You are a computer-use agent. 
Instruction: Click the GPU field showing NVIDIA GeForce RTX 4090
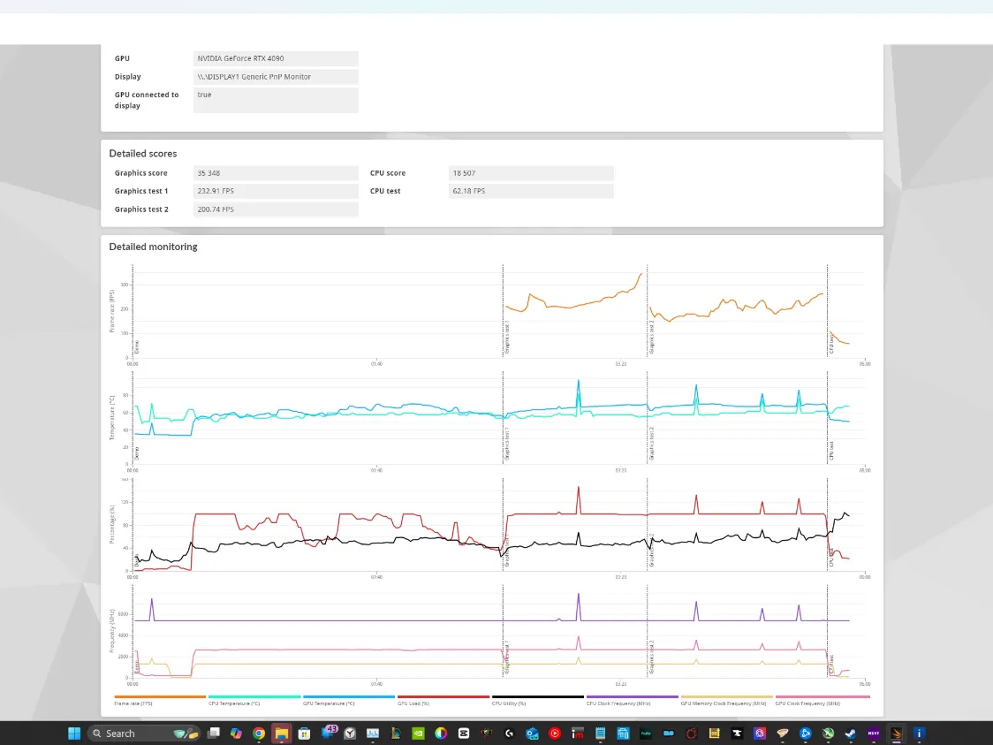pos(275,58)
